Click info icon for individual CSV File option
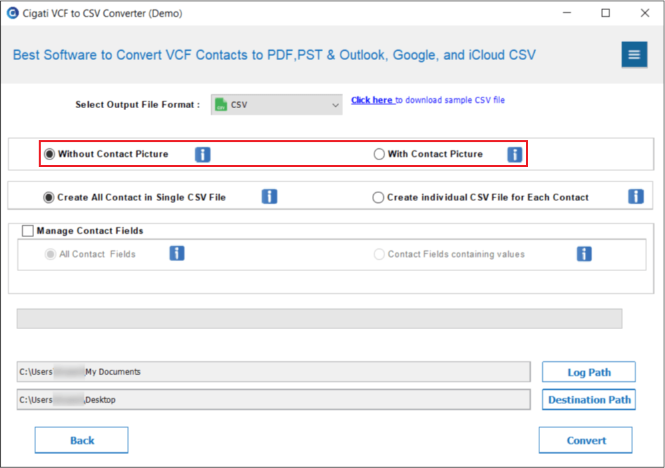 tap(636, 197)
